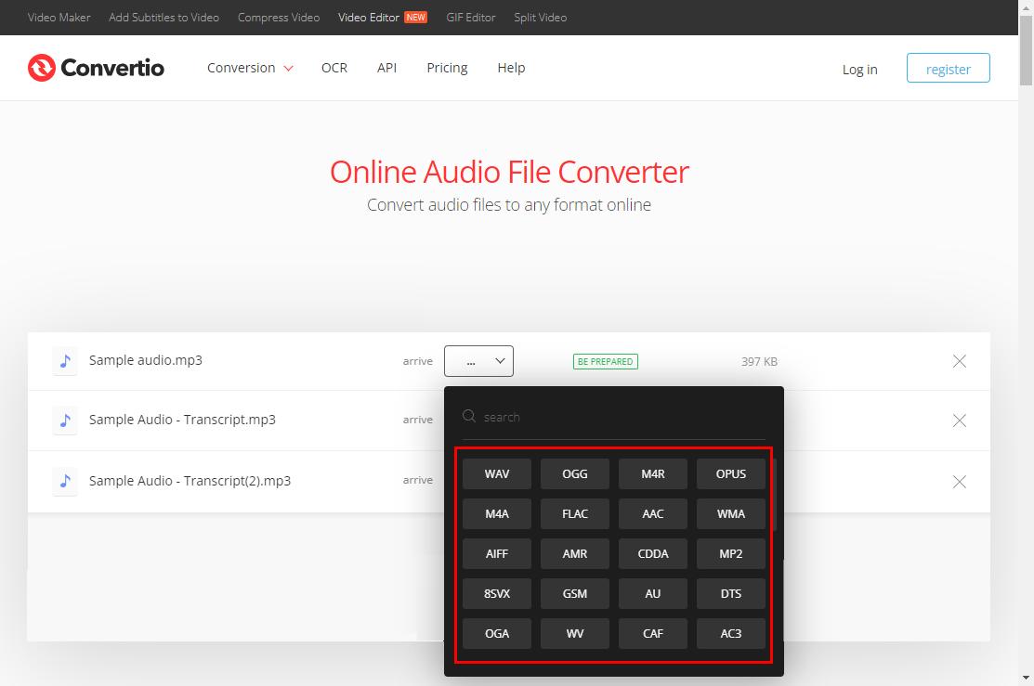Select the AC3 output format
Viewport: 1034px width, 686px height.
(730, 633)
